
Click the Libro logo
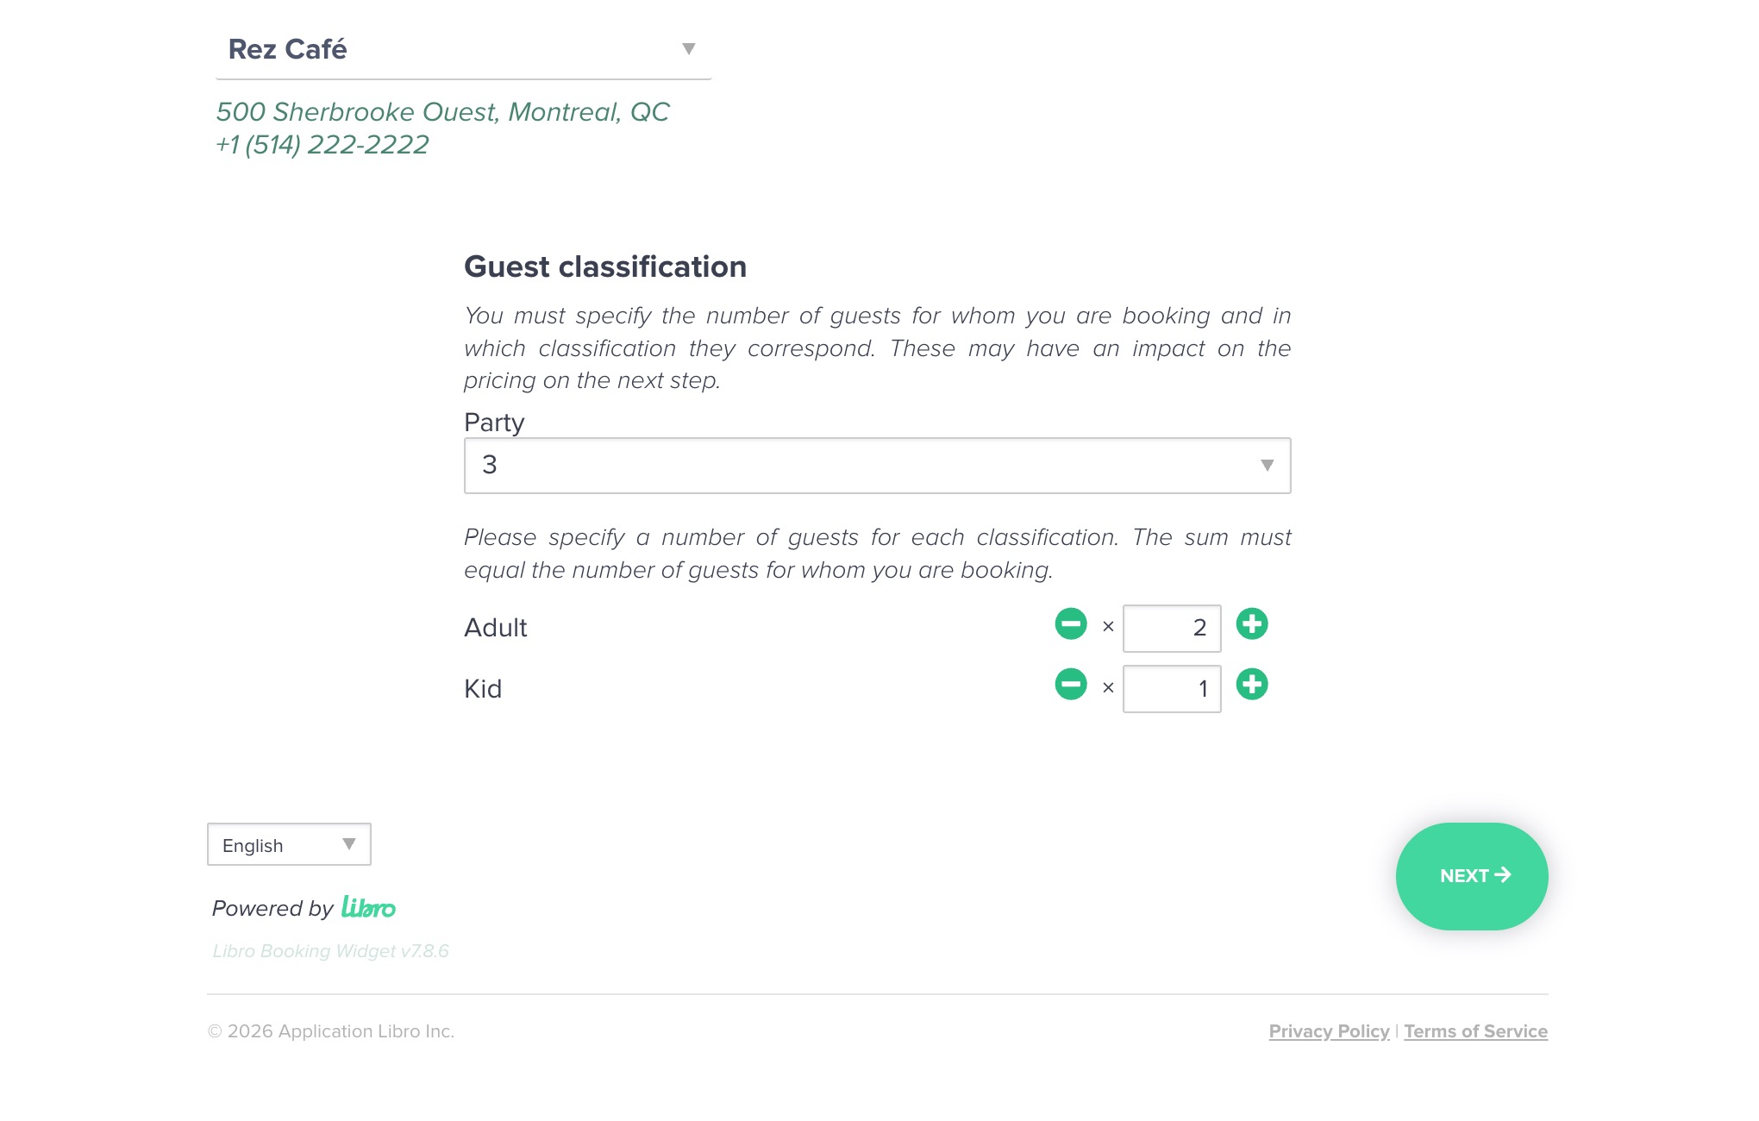click(x=368, y=907)
